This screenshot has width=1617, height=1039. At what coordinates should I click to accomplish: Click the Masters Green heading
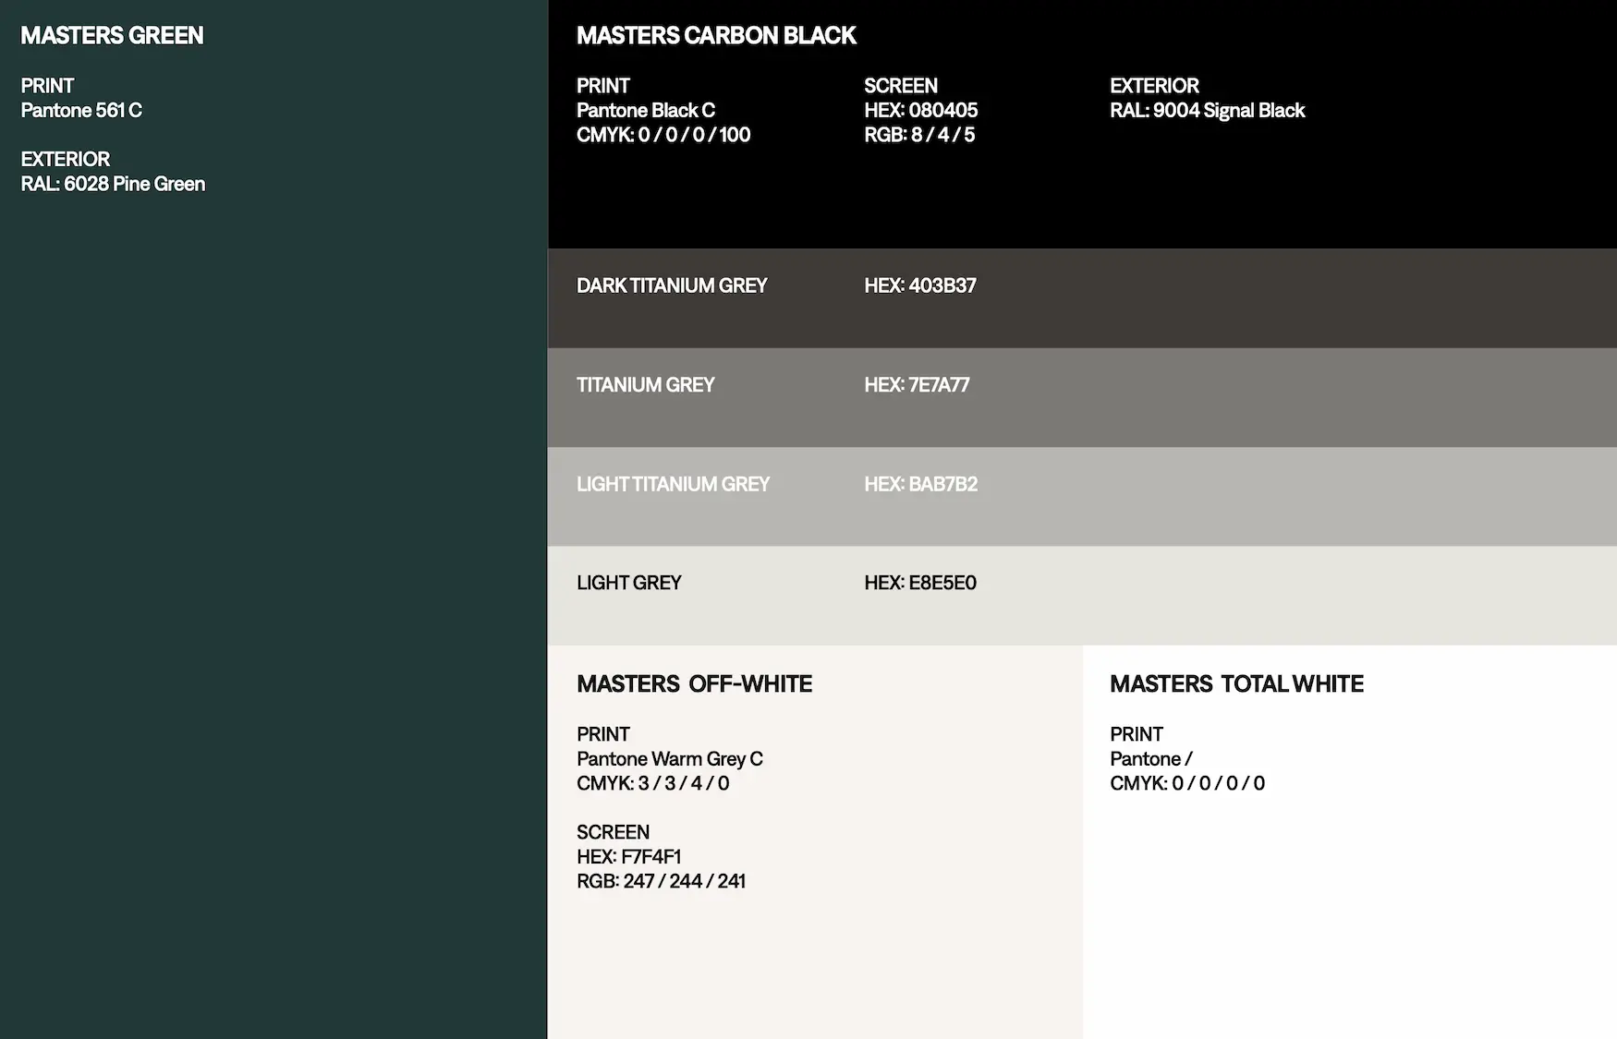pyautogui.click(x=112, y=36)
